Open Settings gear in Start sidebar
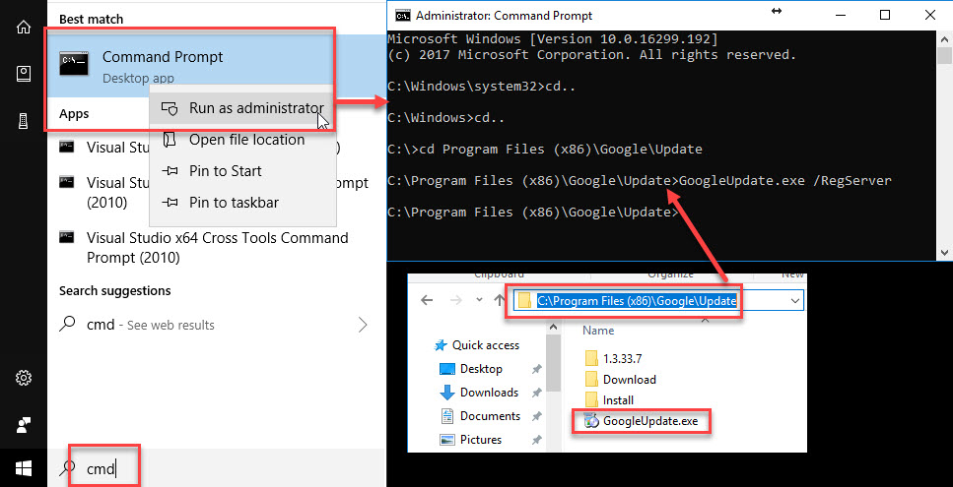953x487 pixels. [23, 379]
